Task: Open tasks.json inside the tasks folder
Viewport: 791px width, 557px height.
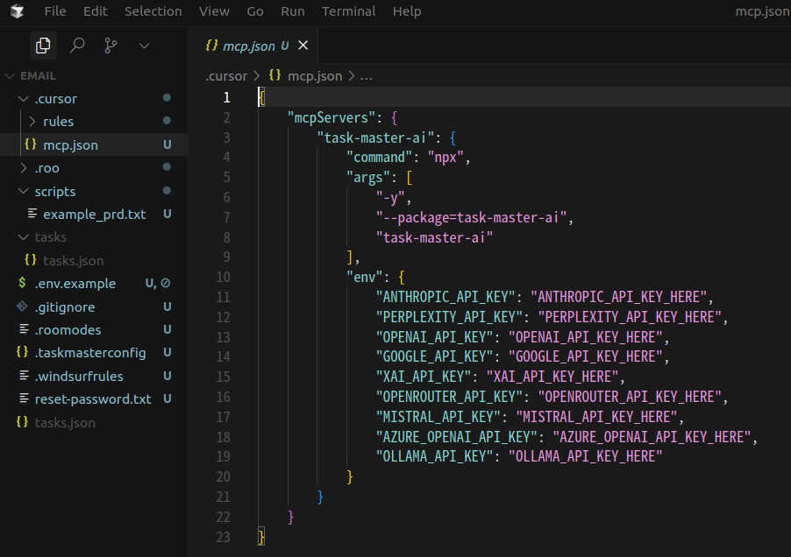Action: 94,260
